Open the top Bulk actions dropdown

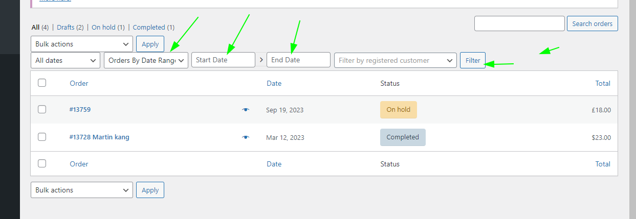(x=82, y=44)
